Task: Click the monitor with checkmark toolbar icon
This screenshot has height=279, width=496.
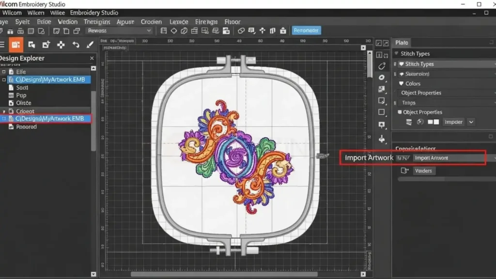Action: pos(205,31)
